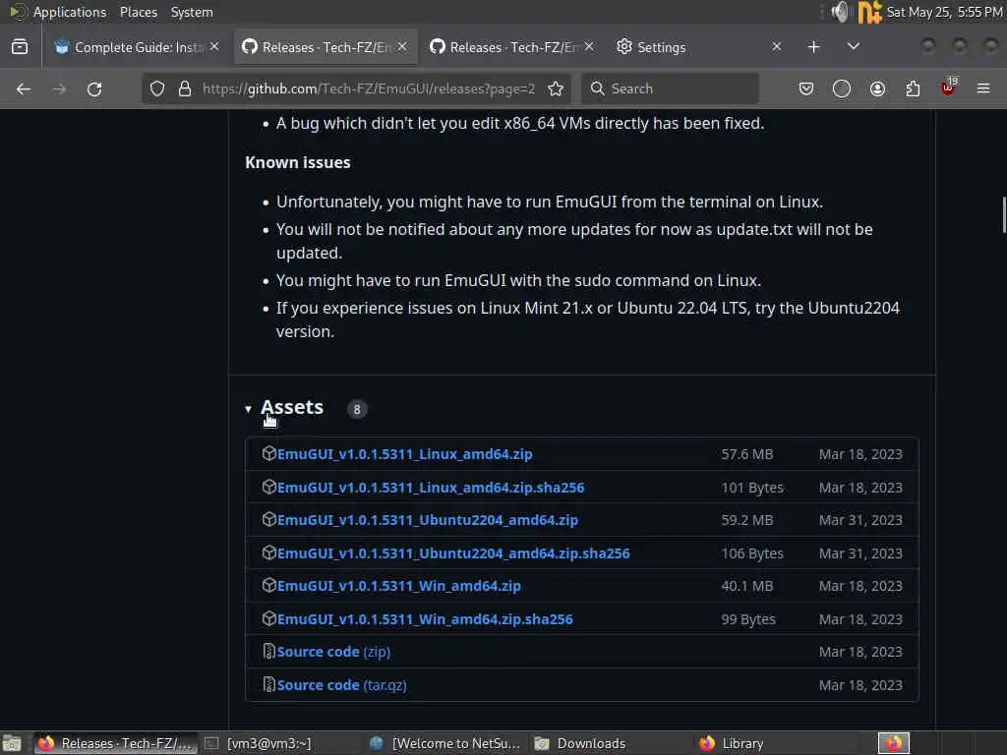This screenshot has height=755, width=1007.
Task: Click zip file icon beside Source code (zip)
Action: 269,651
